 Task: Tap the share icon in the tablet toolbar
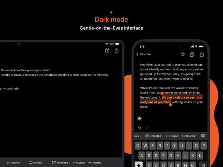(x=117, y=50)
